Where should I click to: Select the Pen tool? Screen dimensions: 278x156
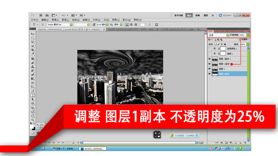click(x=32, y=91)
